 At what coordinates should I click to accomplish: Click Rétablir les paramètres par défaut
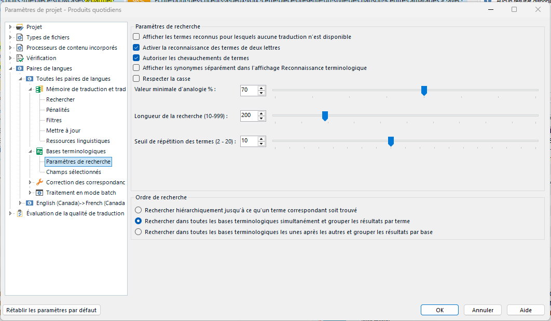point(52,310)
